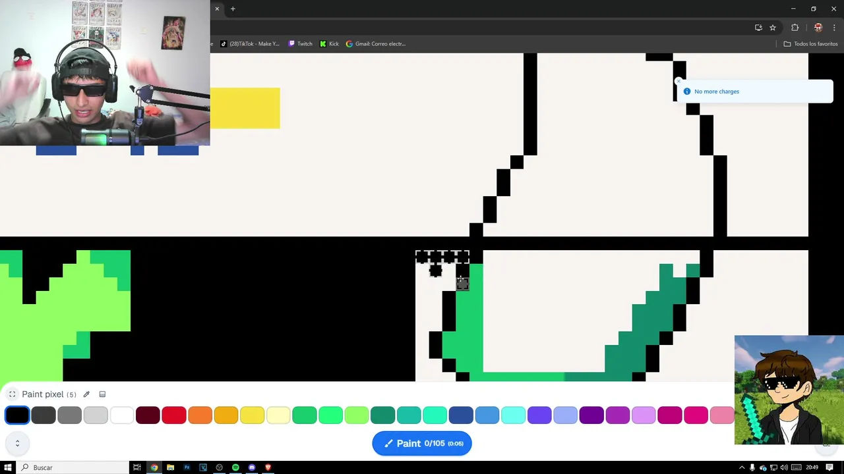Open the browser extensions puzzle icon
Viewport: 844px width, 474px height.
795,28
